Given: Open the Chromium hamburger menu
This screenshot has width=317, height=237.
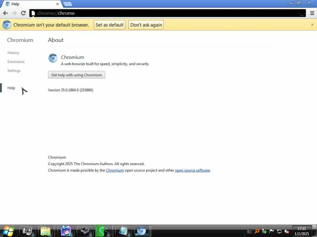Looking at the screenshot, I should coord(312,13).
